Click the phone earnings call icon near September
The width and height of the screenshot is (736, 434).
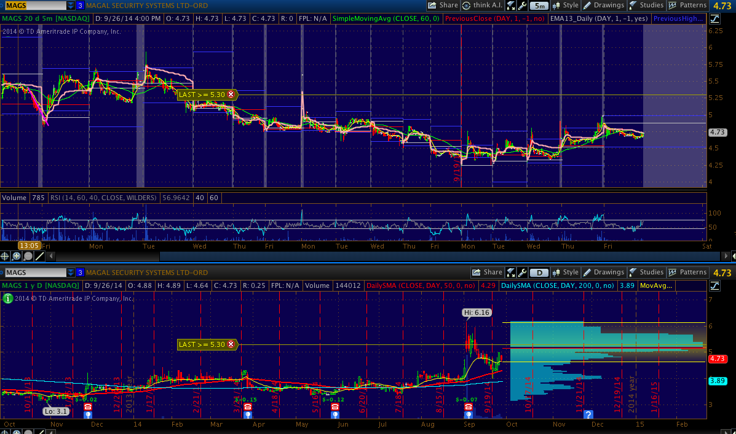[468, 407]
